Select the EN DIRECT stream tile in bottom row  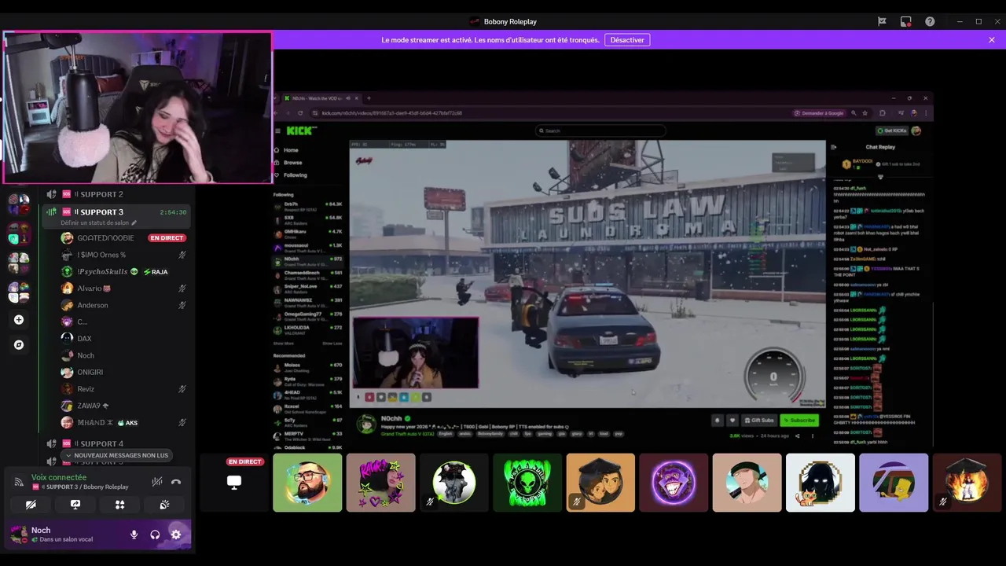tap(234, 482)
